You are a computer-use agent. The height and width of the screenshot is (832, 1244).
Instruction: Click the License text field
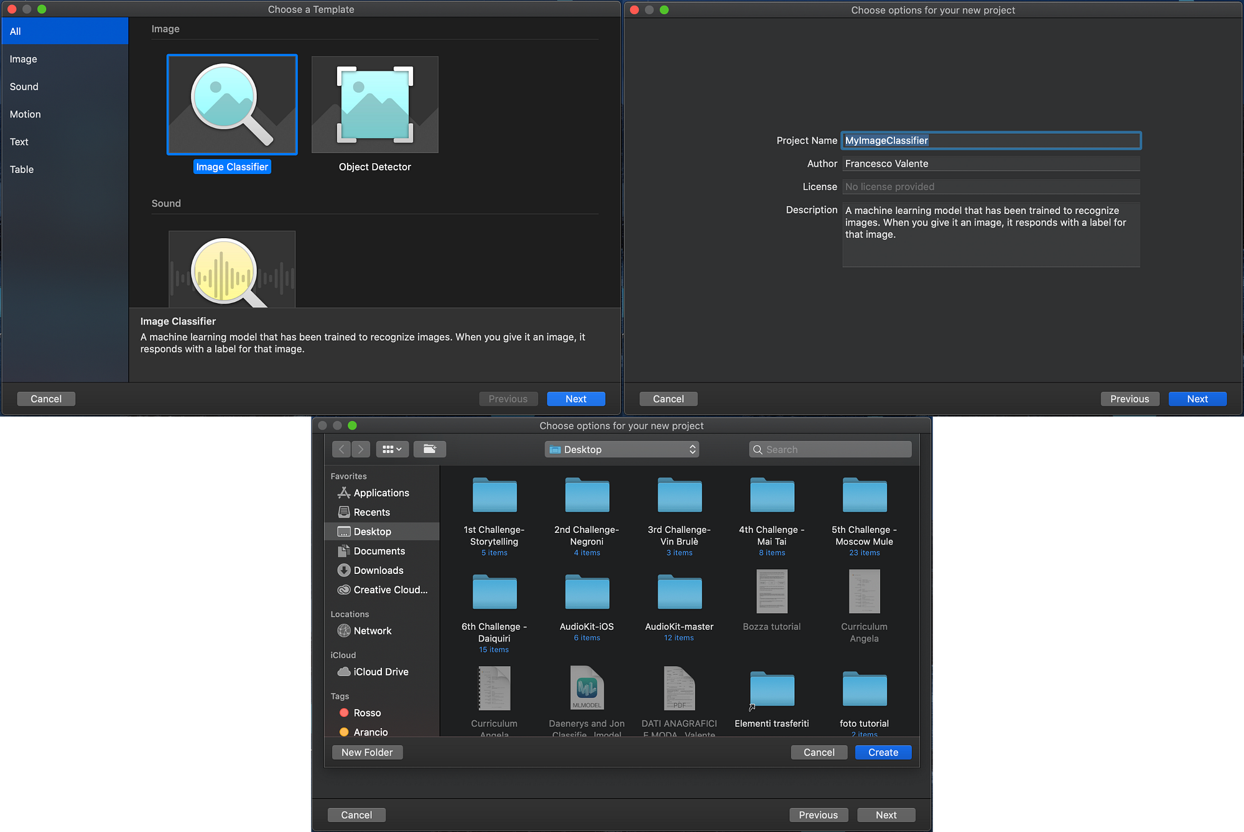coord(991,187)
